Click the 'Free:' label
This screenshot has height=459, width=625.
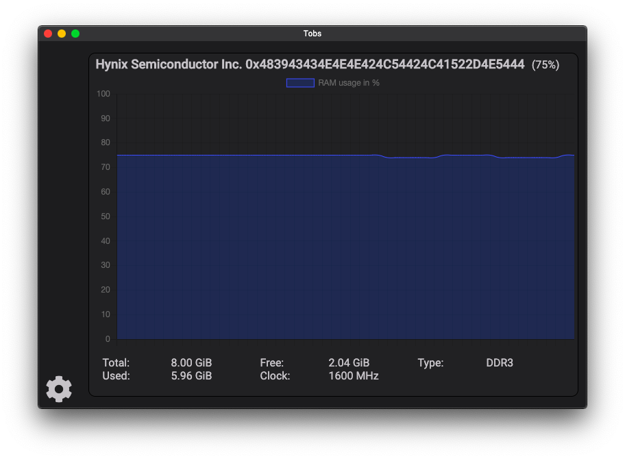pos(272,362)
